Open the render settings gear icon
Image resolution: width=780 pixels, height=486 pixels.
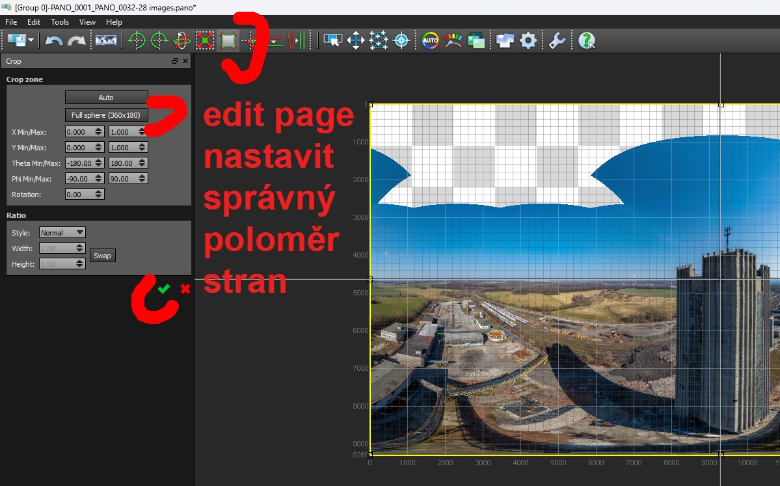[528, 41]
